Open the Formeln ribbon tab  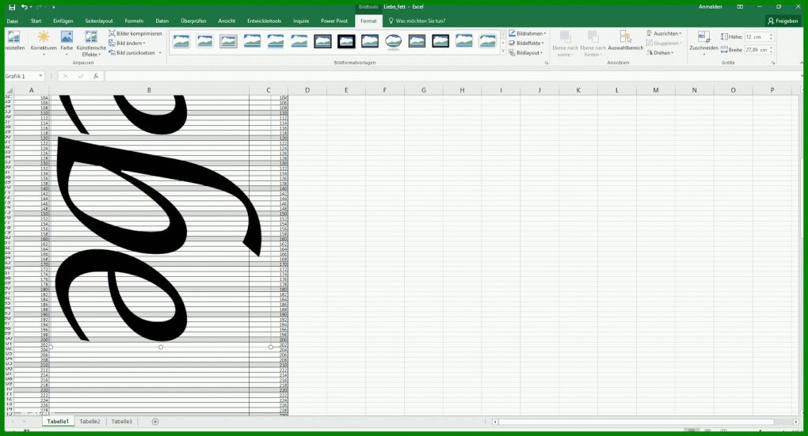(x=134, y=21)
